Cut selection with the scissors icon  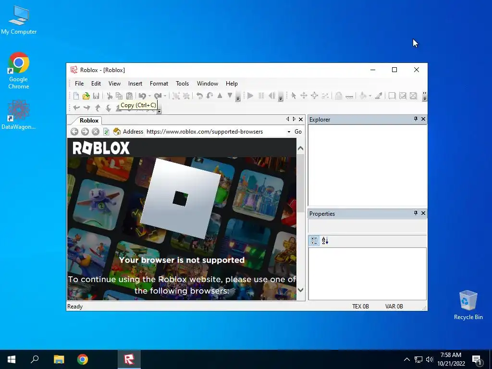(110, 96)
